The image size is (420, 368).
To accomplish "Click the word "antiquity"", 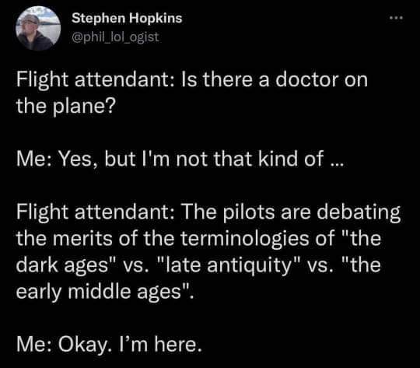I will click(250, 265).
